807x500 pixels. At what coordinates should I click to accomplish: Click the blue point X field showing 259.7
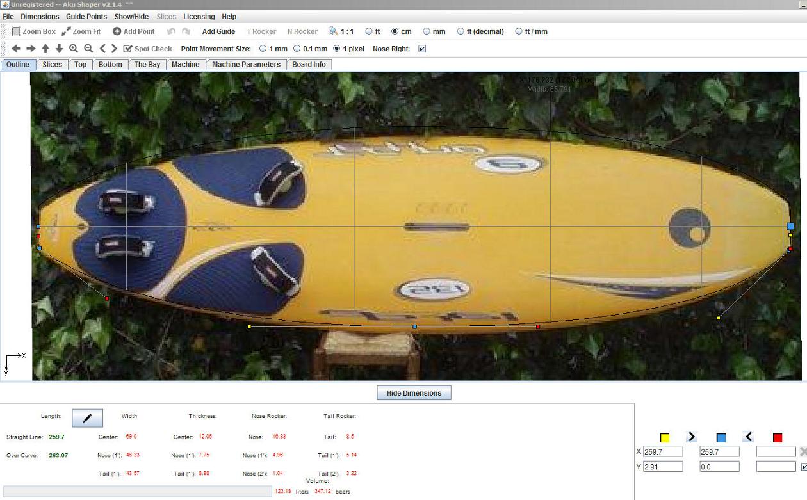719,451
